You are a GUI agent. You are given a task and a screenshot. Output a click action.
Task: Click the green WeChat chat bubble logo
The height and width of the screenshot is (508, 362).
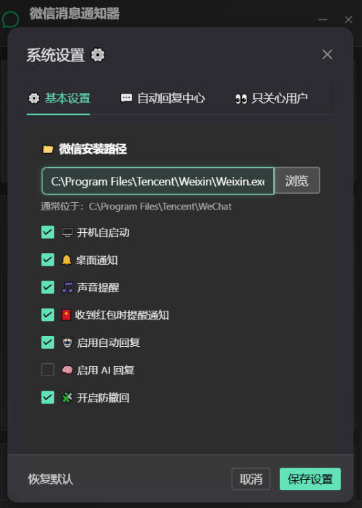tap(10, 19)
